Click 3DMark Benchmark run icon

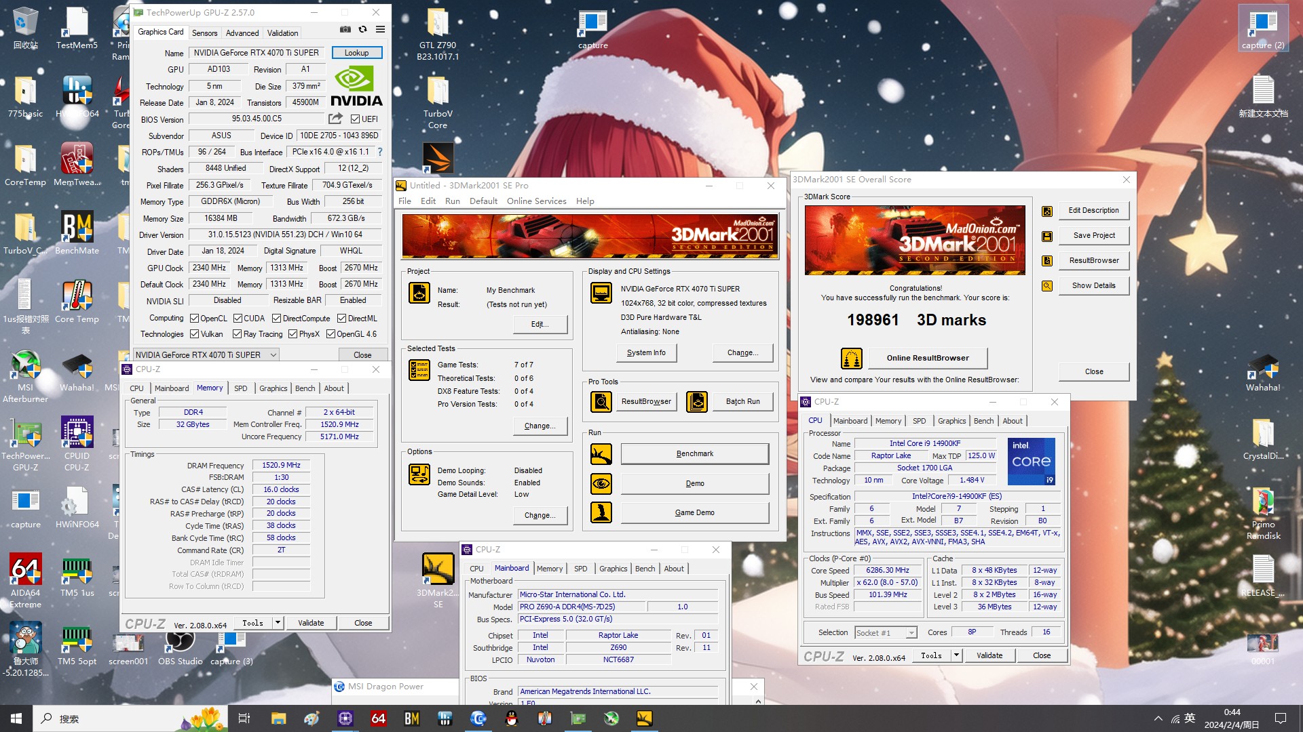pyautogui.click(x=601, y=453)
